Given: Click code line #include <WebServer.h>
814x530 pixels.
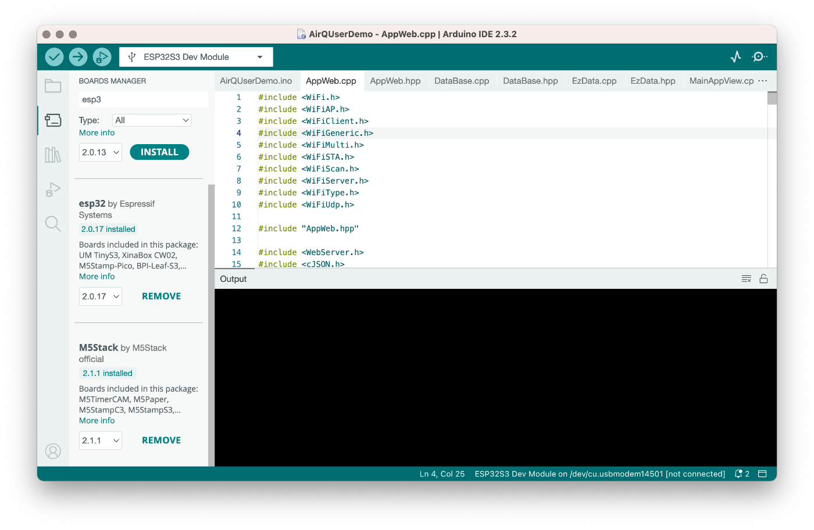Looking at the screenshot, I should click(x=311, y=252).
